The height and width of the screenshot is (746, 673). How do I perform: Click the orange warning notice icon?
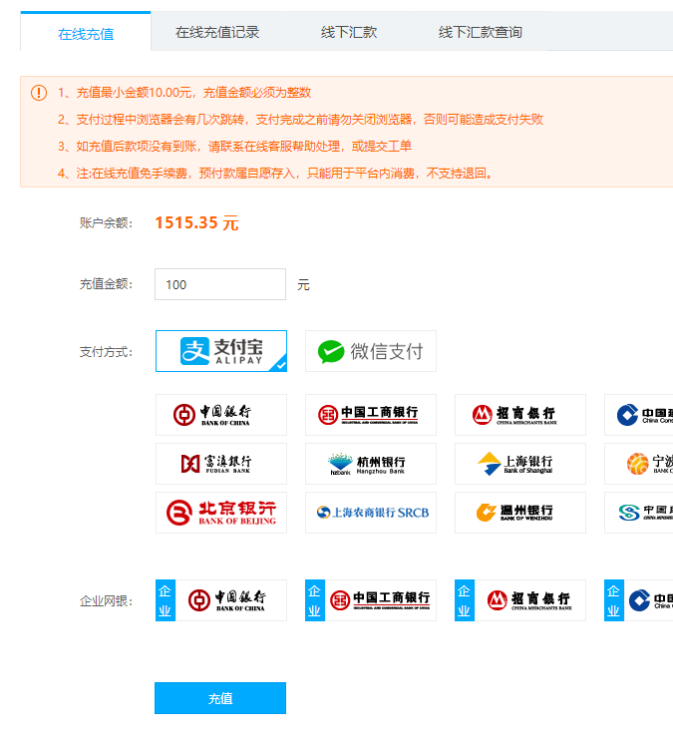(x=39, y=93)
